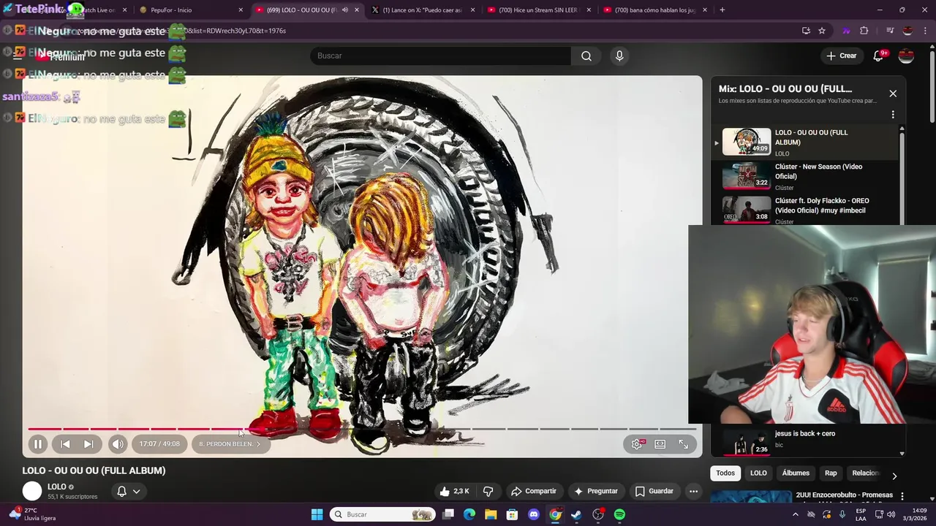
Task: Click the install app icon in address bar
Action: click(806, 31)
